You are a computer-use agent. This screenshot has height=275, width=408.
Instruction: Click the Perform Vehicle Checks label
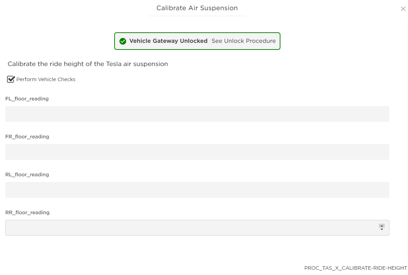point(46,79)
